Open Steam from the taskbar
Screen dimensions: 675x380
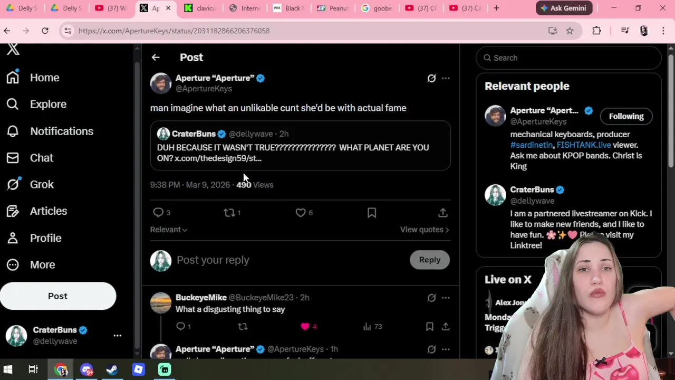pyautogui.click(x=112, y=369)
